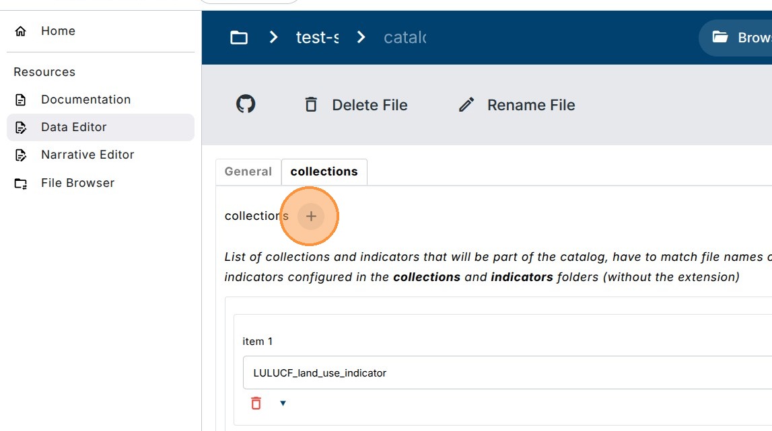The height and width of the screenshot is (431, 772).
Task: Click Rename File with the pencil icon
Action: pos(516,105)
